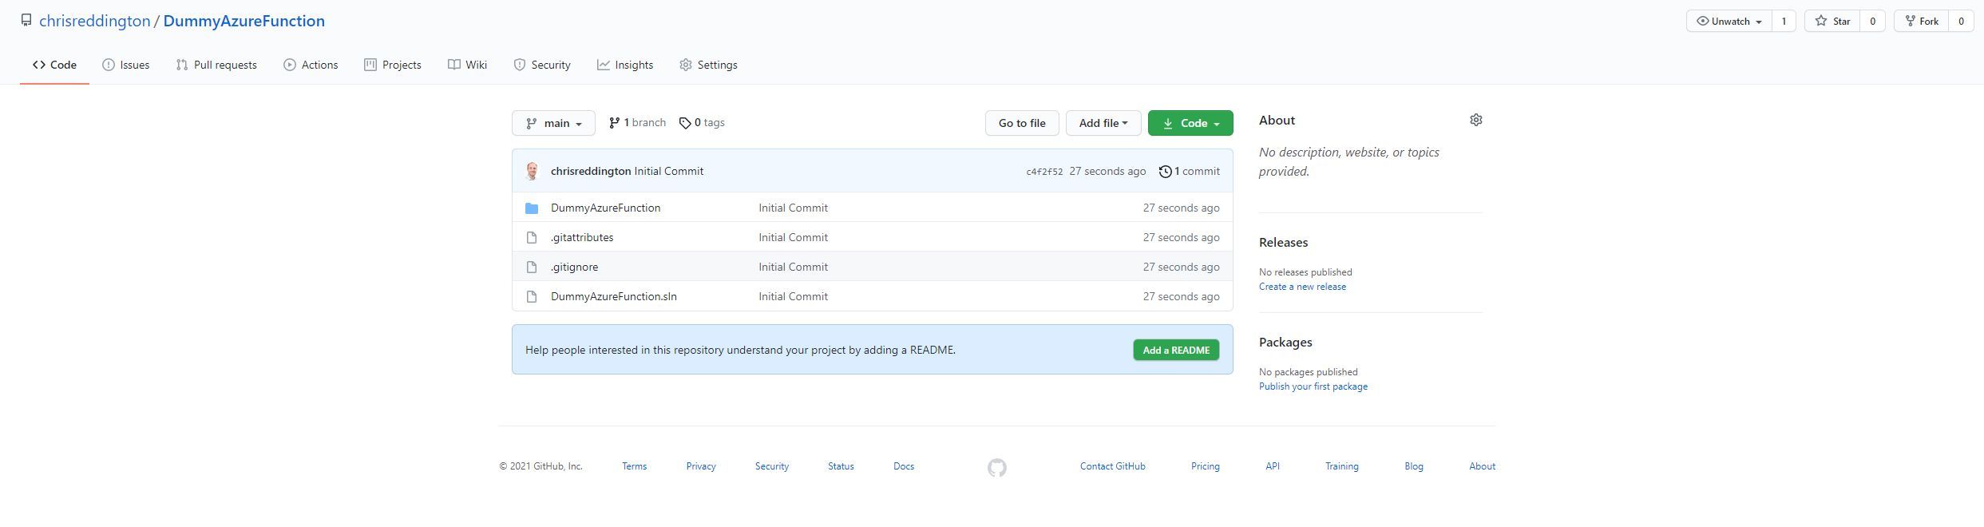Click Create a new release link
This screenshot has width=1984, height=527.
1302,287
